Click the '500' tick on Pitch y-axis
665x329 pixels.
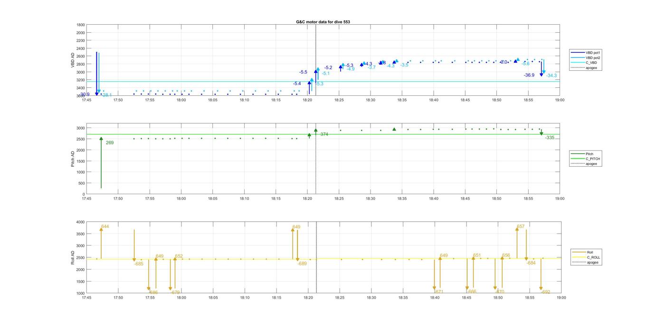click(x=82, y=183)
